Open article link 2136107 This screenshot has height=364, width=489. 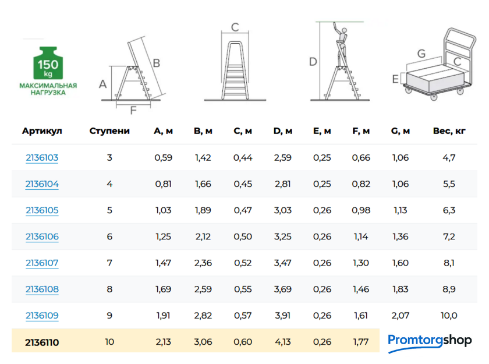point(42,263)
